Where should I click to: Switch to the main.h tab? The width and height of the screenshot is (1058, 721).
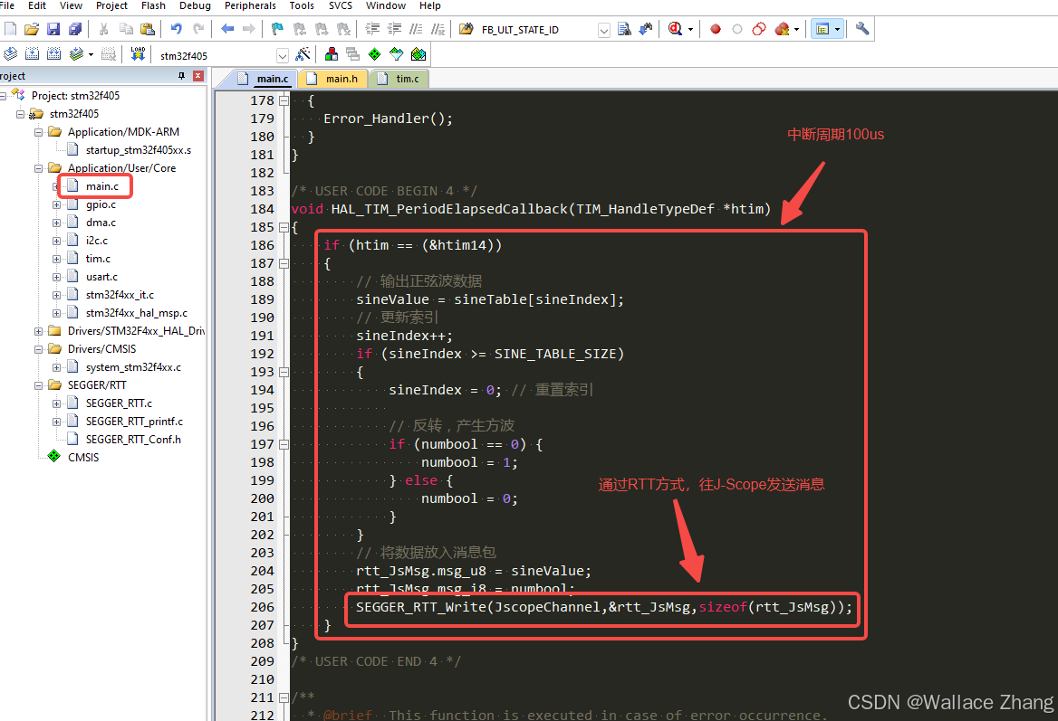tap(332, 79)
